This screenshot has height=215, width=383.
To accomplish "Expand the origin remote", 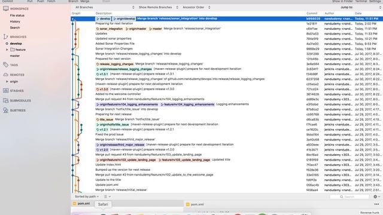I will coord(7,81).
